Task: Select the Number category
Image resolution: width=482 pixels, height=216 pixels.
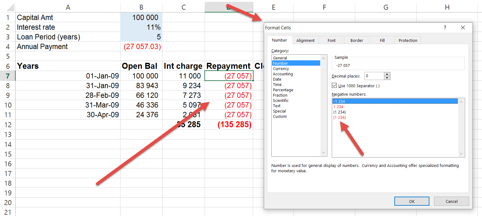Action: coord(296,63)
